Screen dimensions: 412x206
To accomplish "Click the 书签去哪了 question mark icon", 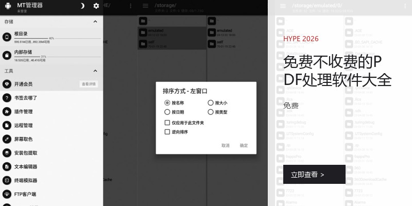I will 7,98.
